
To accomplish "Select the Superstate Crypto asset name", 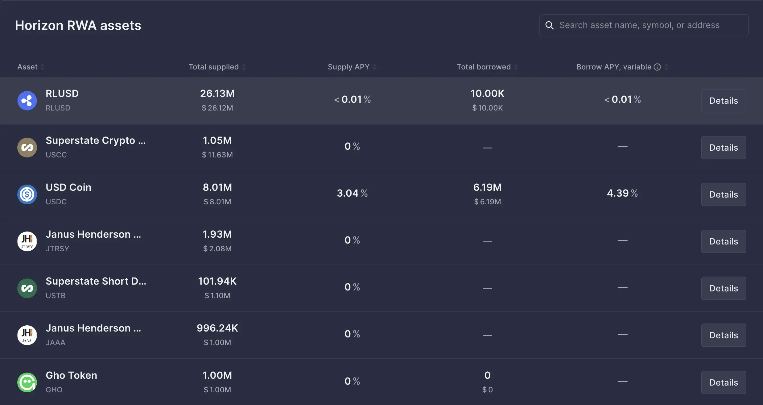I will point(96,140).
